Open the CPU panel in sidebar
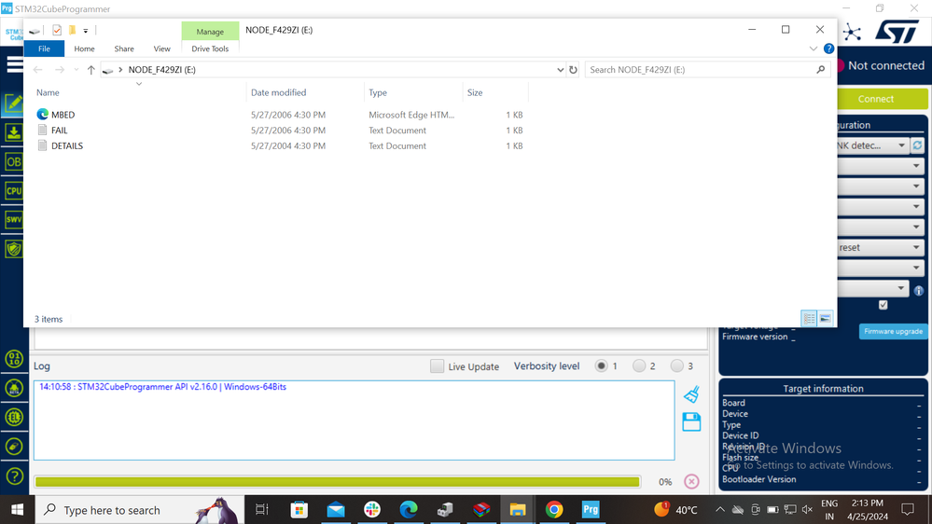932x524 pixels. point(13,191)
